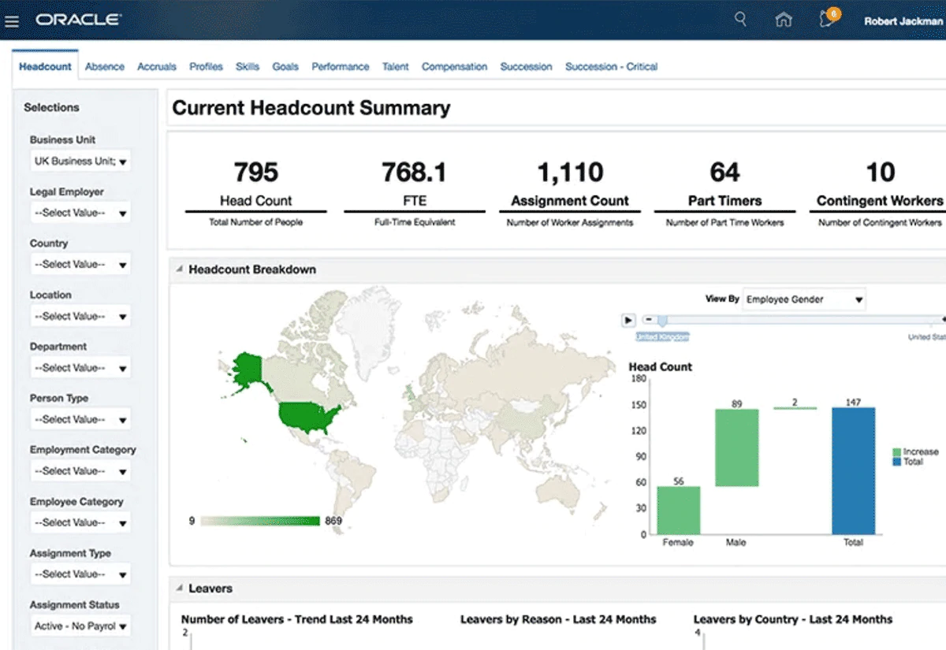Collapse the Headcount Breakdown section
Viewport: 946px width, 650px height.
coord(179,269)
